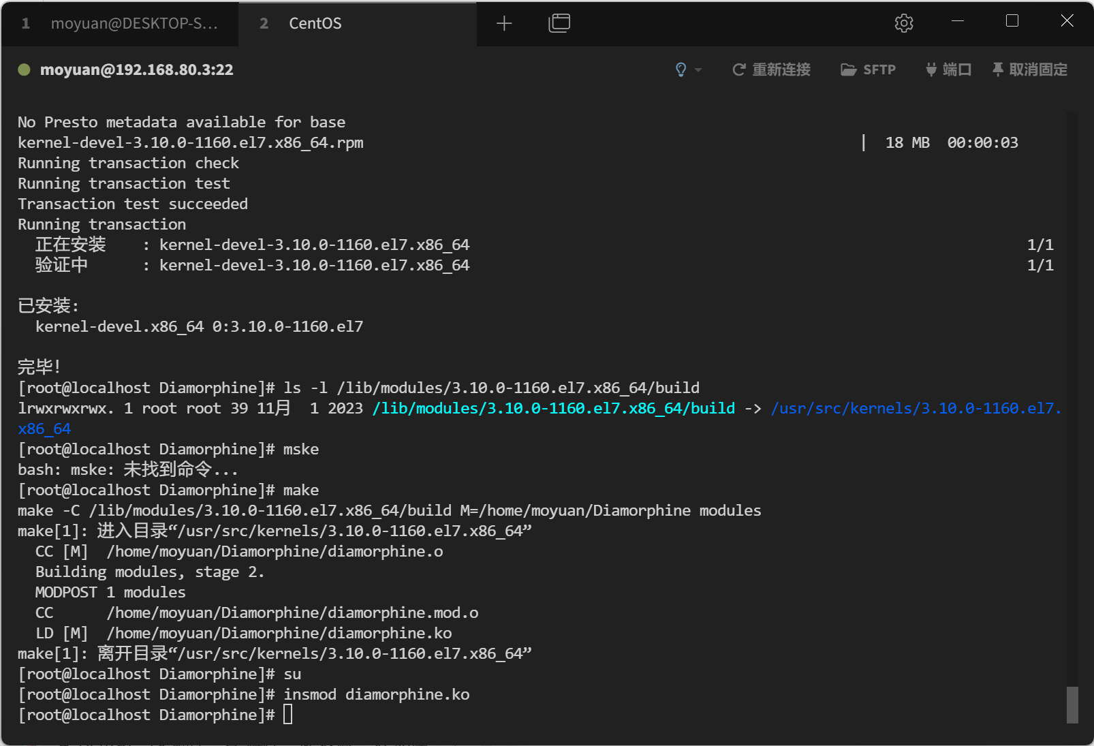Open a new tab with plus icon
The width and height of the screenshot is (1094, 746).
pos(504,24)
